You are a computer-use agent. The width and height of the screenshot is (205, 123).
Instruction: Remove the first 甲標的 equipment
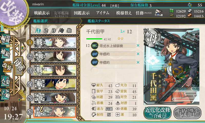click(x=138, y=54)
